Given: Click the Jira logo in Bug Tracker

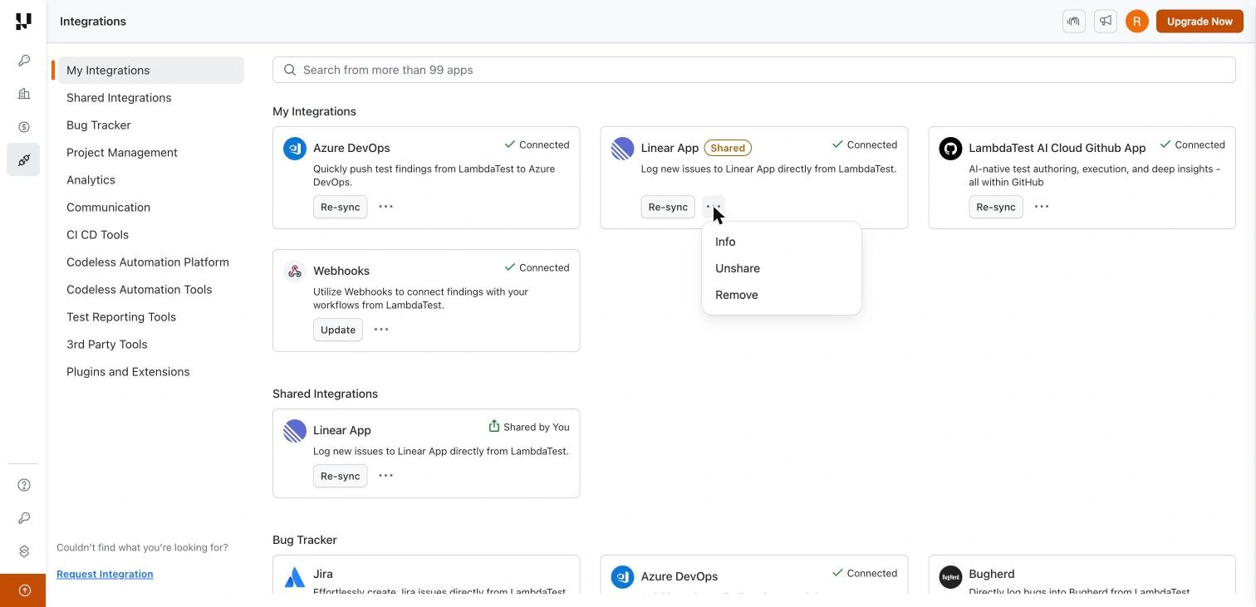Looking at the screenshot, I should point(295,577).
